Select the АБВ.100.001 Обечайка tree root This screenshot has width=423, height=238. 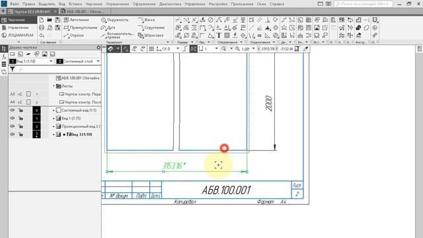coord(77,78)
